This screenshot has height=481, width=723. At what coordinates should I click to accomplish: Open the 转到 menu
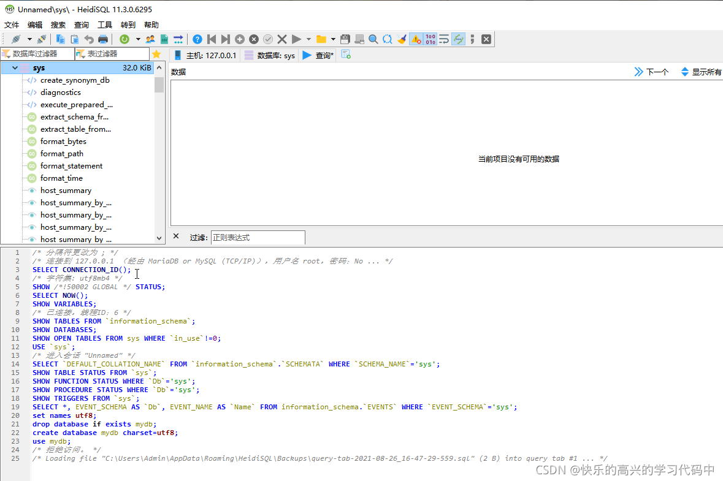(x=128, y=25)
